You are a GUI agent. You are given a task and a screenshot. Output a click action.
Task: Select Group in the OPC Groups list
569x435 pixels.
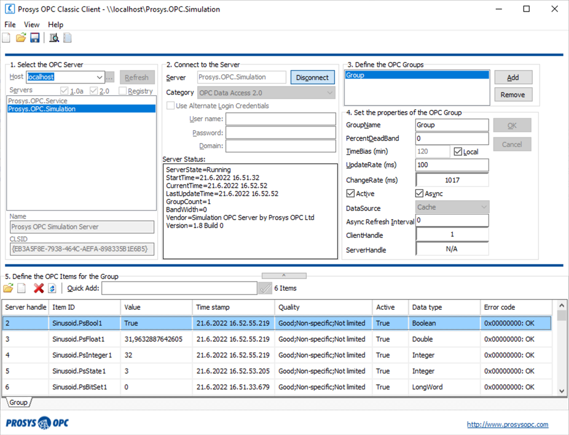click(417, 75)
